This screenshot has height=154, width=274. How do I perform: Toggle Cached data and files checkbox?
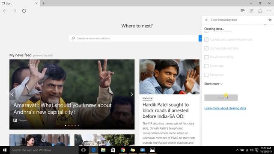click(206, 48)
